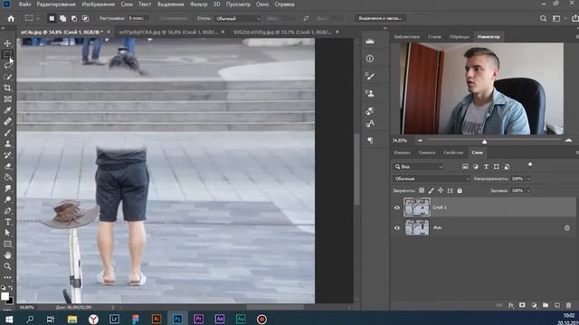
Task: Expand the opacity 100% arrow
Action: point(528,179)
